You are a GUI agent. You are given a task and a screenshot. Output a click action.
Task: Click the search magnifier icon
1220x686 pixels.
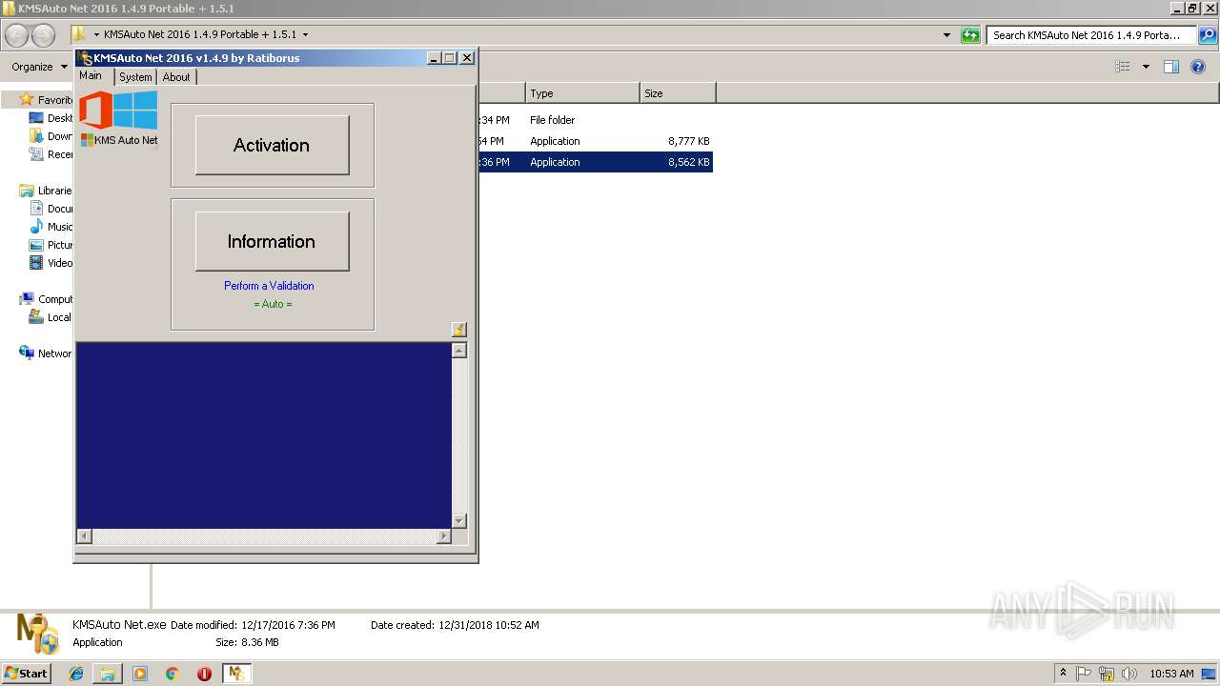pyautogui.click(x=1207, y=35)
